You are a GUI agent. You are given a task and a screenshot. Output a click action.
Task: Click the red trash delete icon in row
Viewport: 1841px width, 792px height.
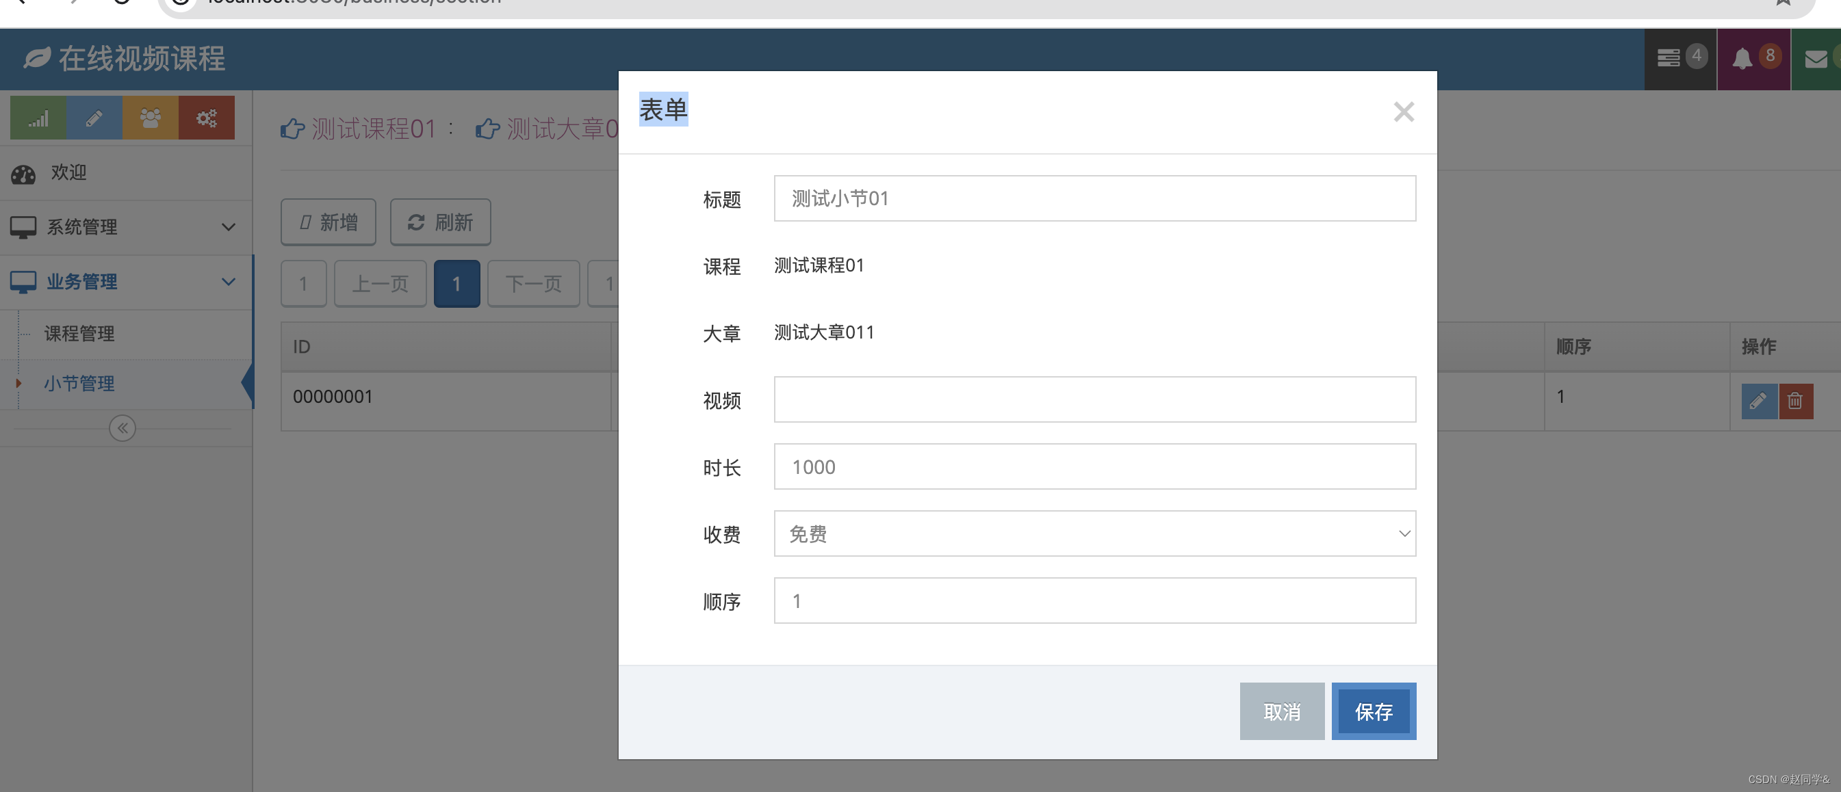(x=1794, y=401)
